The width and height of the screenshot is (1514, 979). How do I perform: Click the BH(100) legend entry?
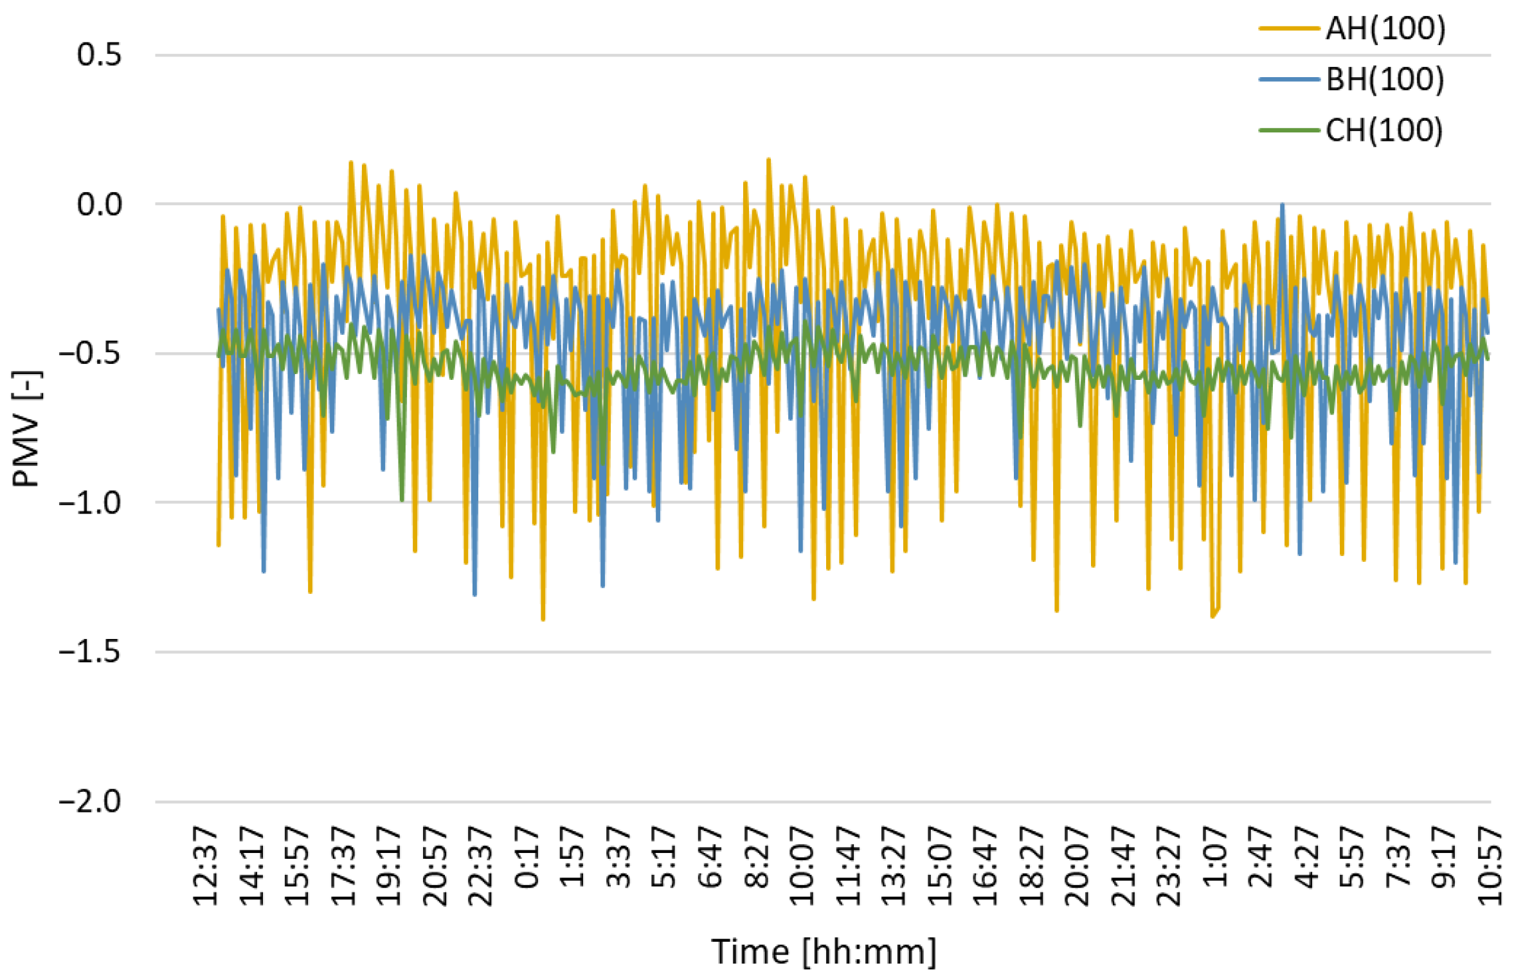(1385, 79)
